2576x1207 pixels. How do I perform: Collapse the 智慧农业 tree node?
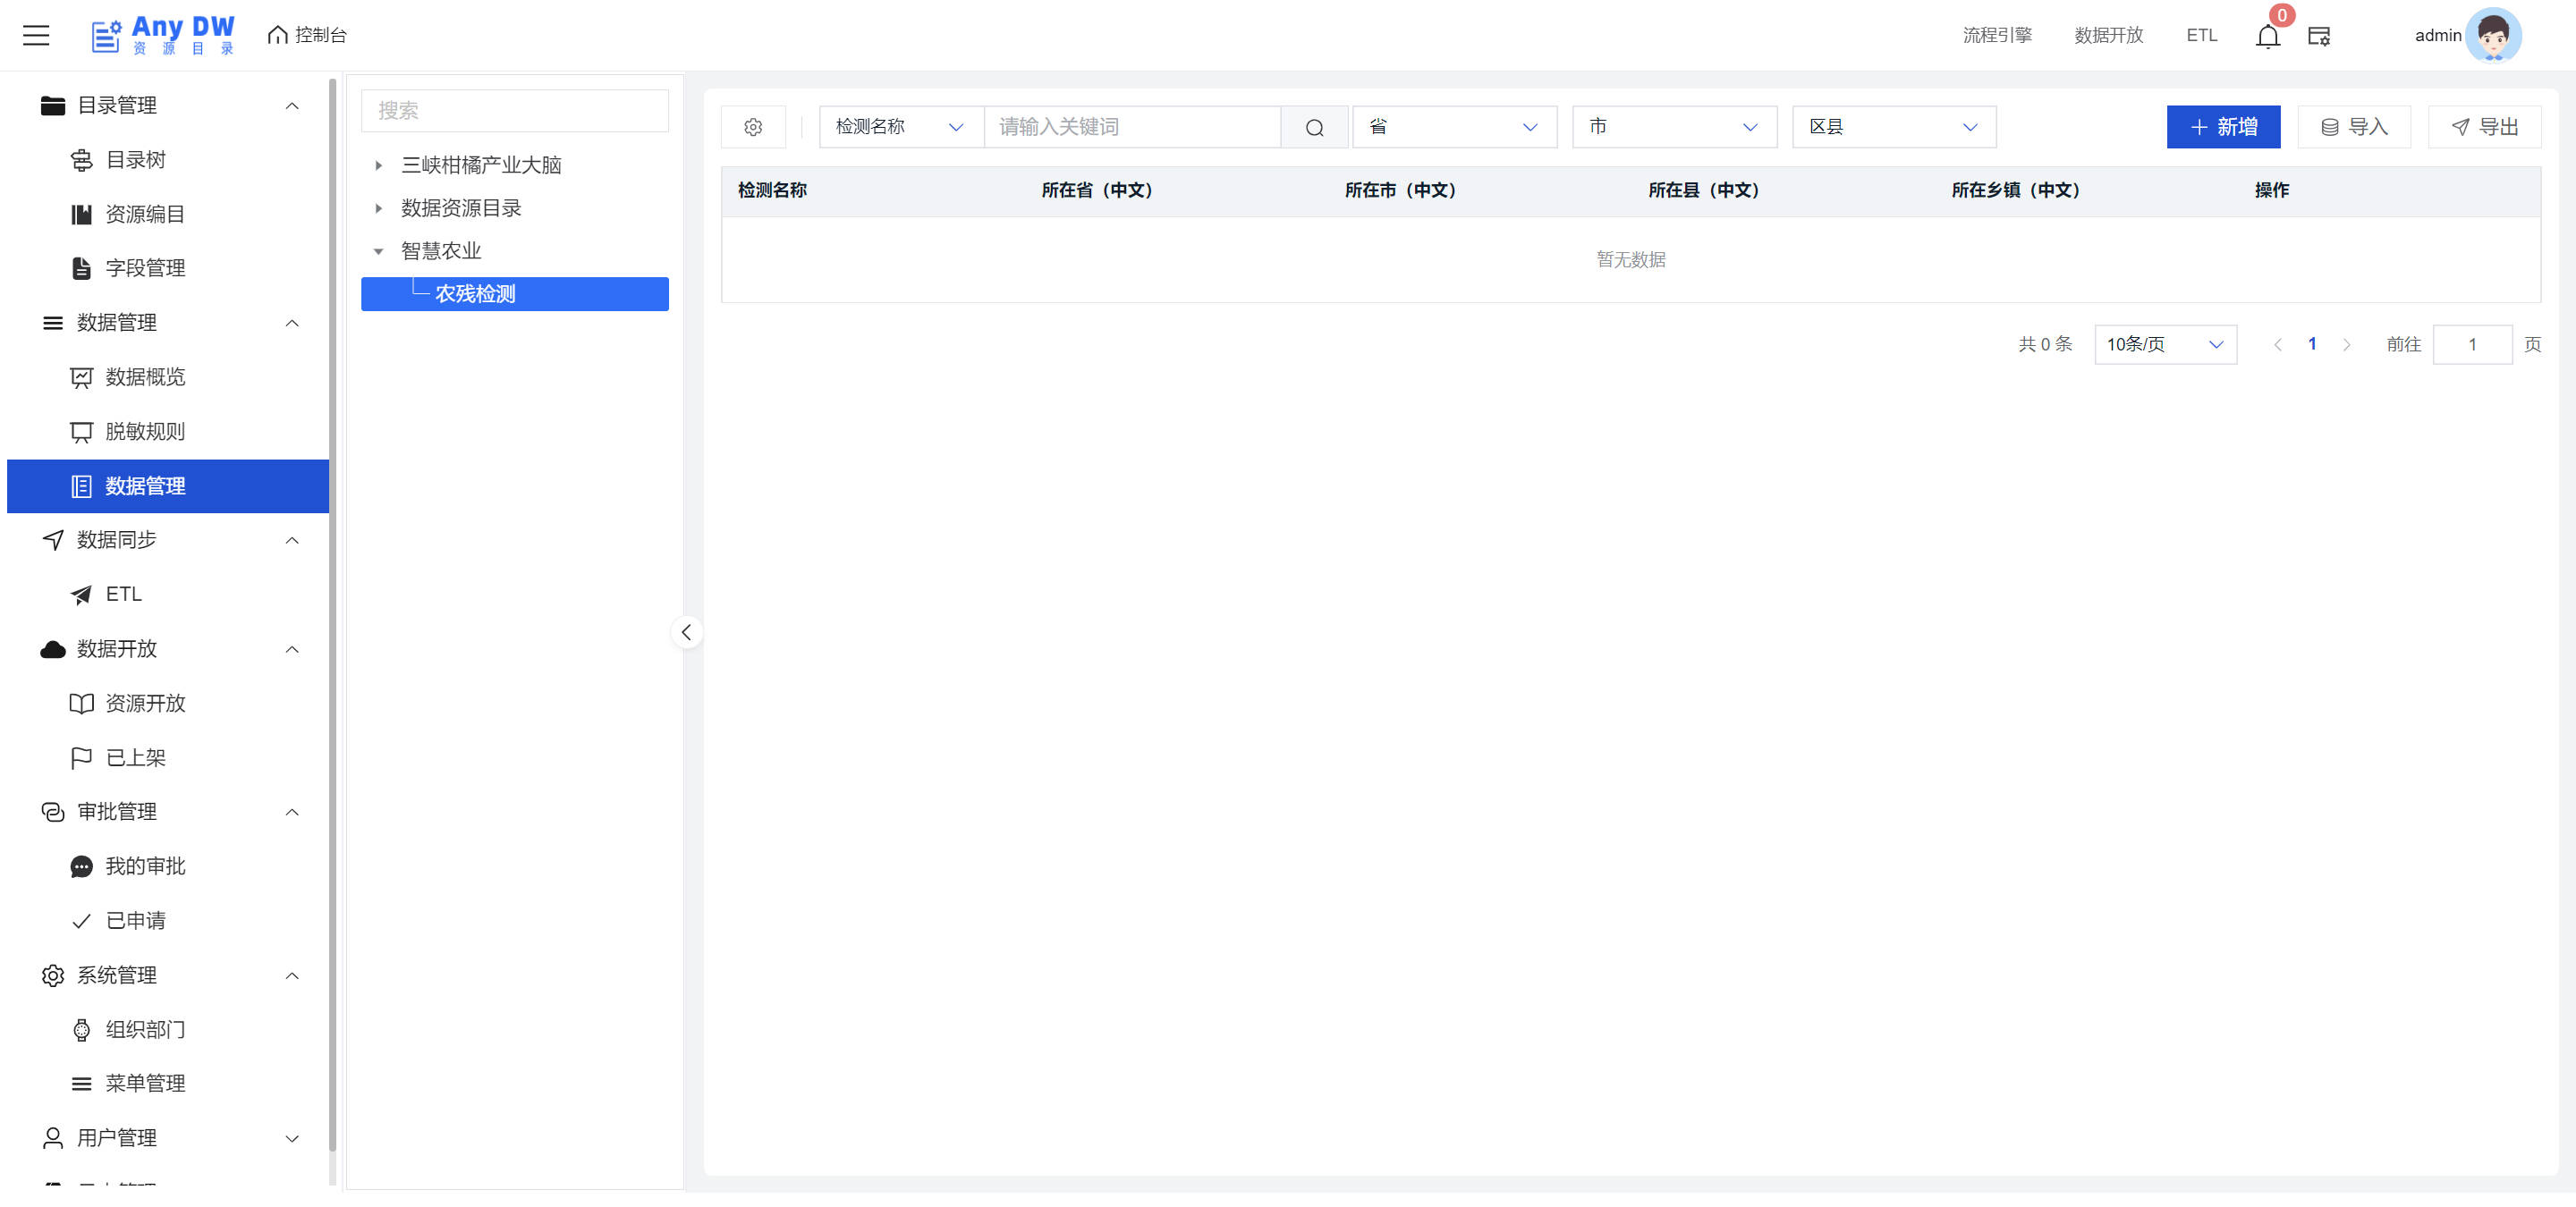(x=378, y=252)
